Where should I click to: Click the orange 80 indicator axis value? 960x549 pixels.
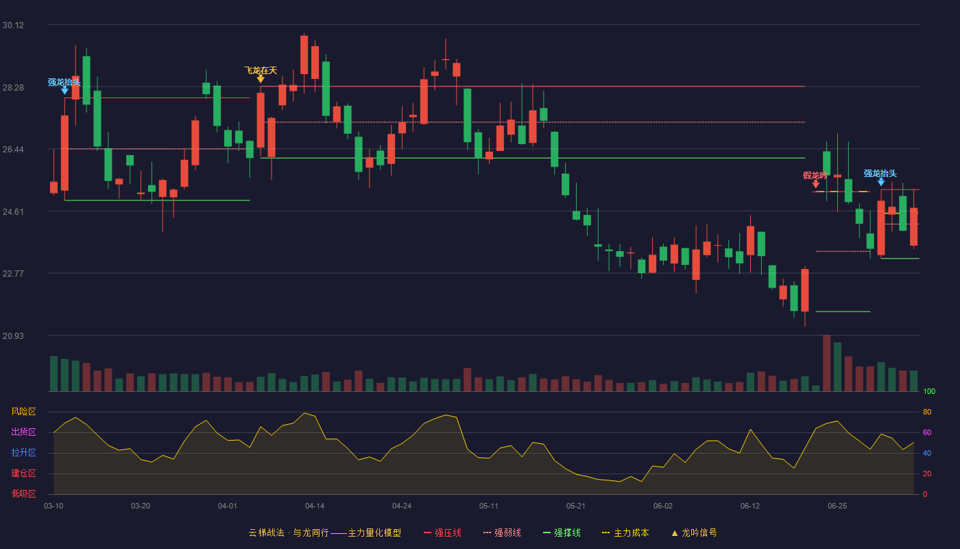[927, 412]
